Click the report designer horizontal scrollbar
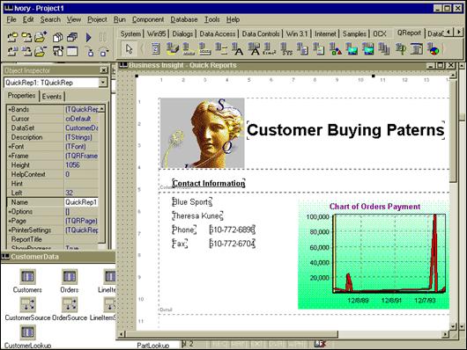 pos(284,334)
